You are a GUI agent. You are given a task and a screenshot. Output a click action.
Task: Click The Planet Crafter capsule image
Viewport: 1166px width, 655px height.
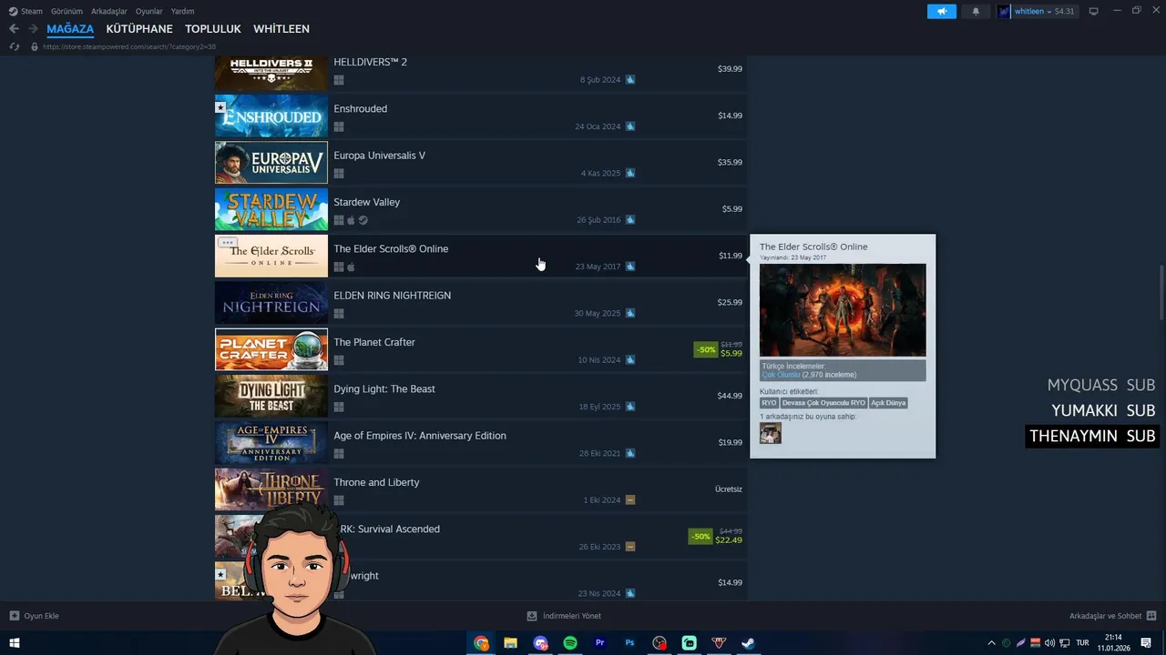point(271,349)
